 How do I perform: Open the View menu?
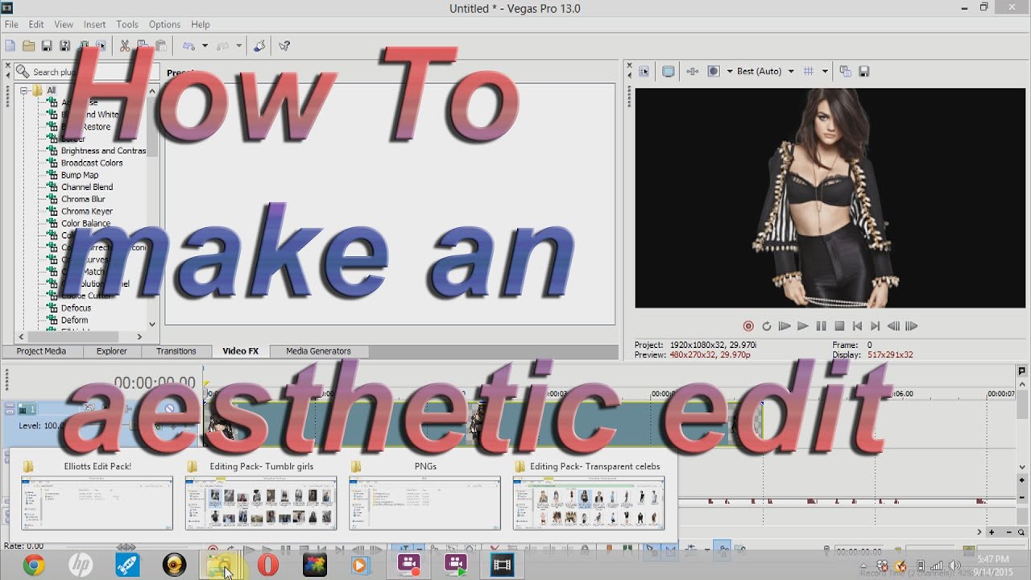coord(64,24)
